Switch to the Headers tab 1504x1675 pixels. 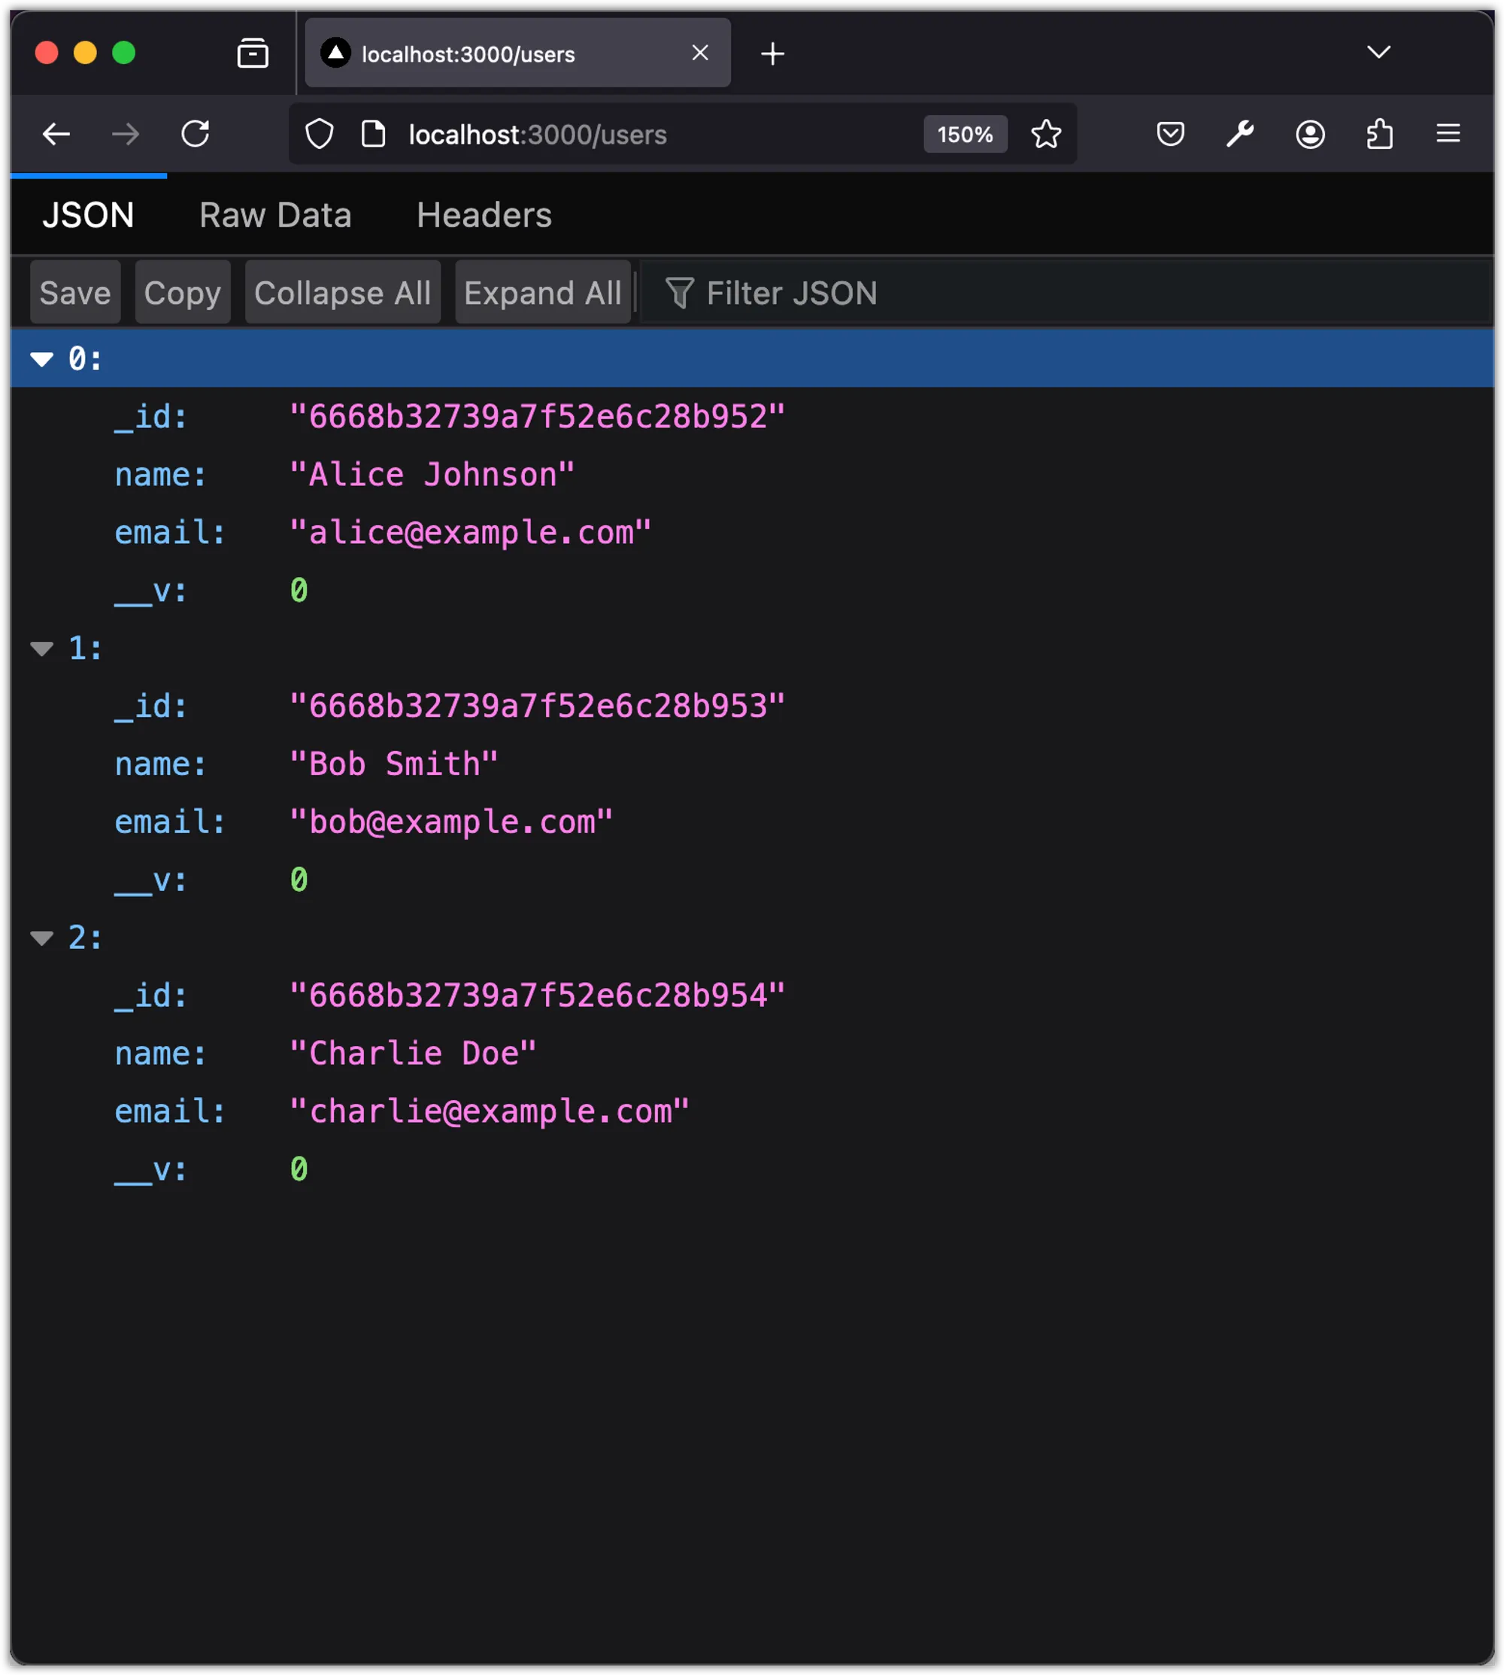(x=484, y=215)
